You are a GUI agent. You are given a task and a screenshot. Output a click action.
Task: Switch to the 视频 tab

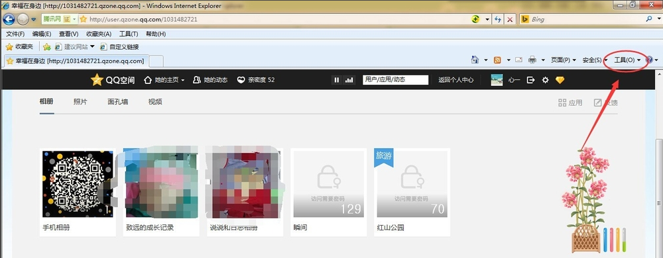point(155,102)
